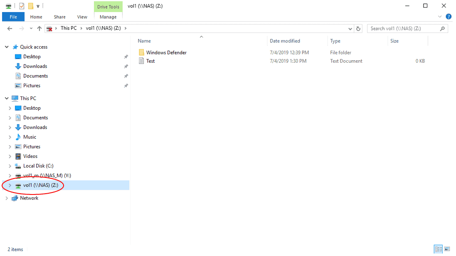
Task: Collapse the This PC tree section
Action: pyautogui.click(x=7, y=98)
